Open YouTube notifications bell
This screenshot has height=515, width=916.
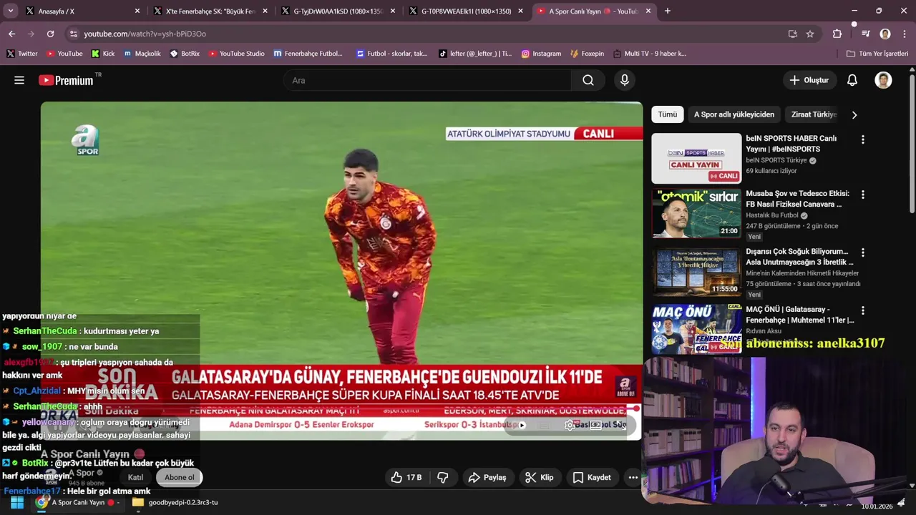(x=852, y=80)
